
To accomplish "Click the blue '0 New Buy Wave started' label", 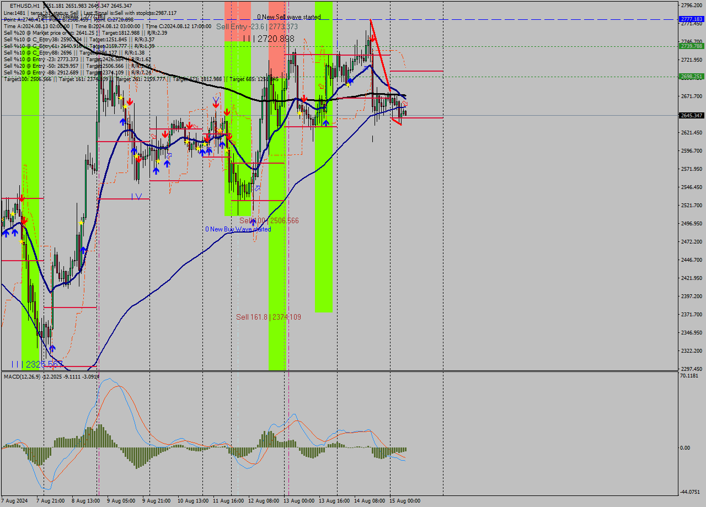I will tap(238, 229).
